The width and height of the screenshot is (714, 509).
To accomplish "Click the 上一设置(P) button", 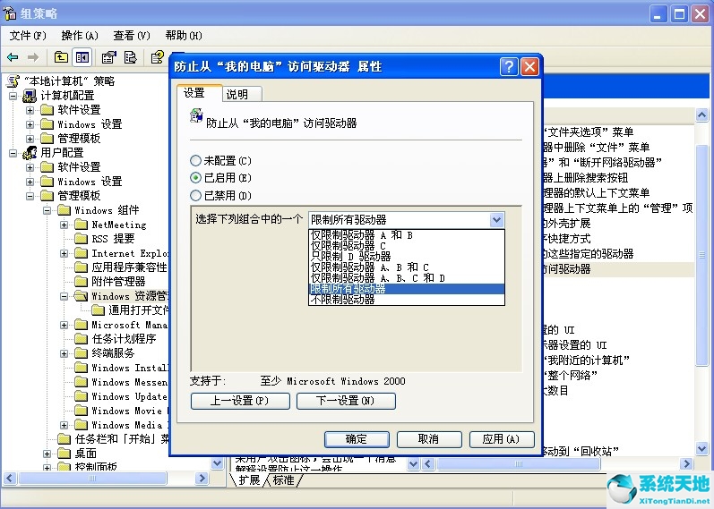I will [x=240, y=401].
